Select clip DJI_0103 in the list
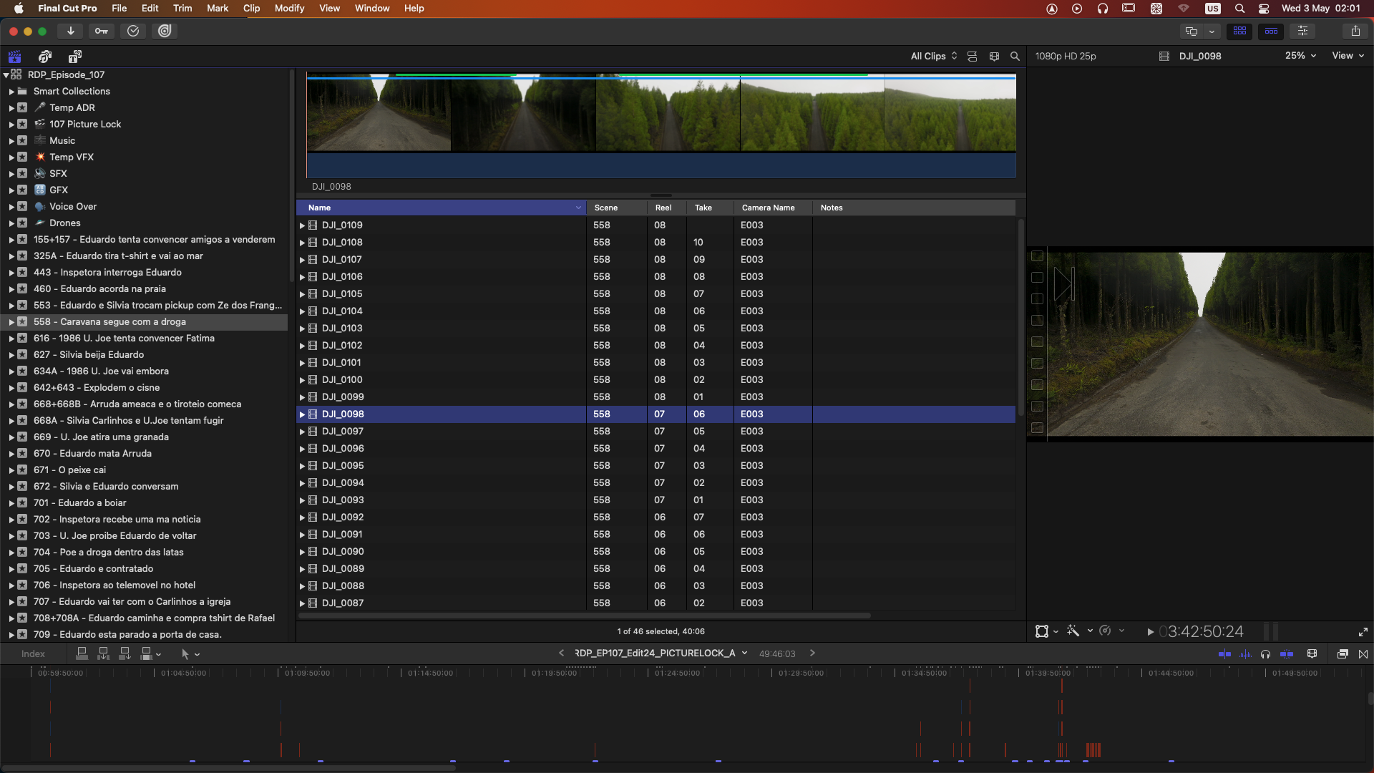Image resolution: width=1374 pixels, height=773 pixels. click(x=342, y=328)
